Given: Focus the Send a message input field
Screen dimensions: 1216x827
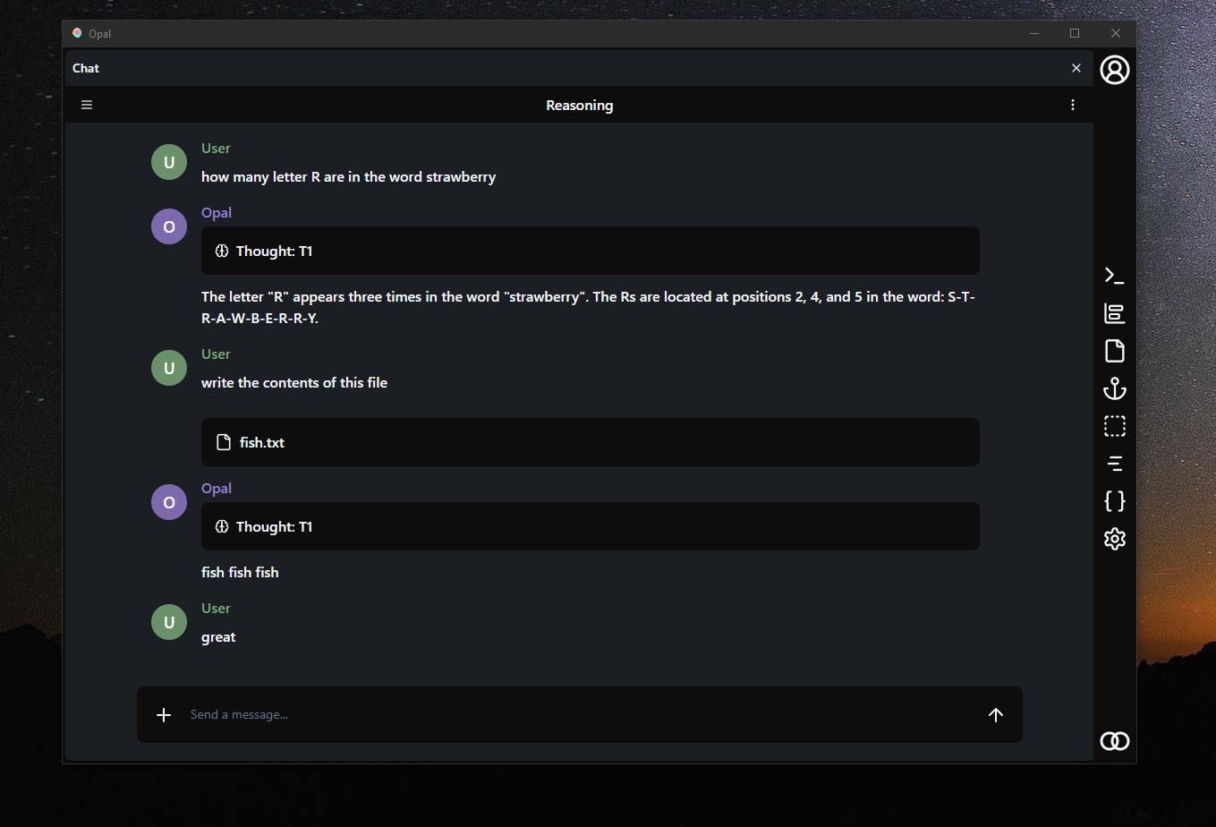Looking at the screenshot, I should tap(573, 714).
